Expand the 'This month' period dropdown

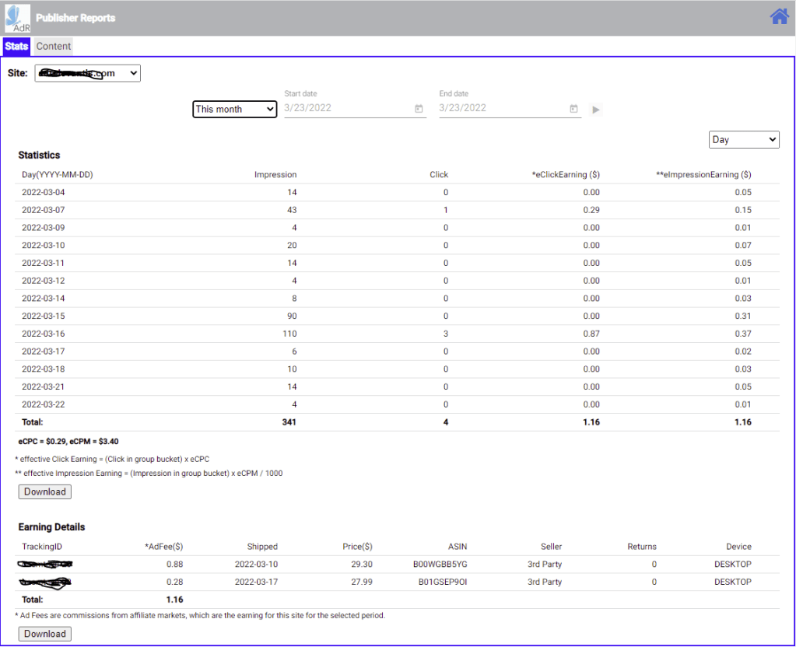[234, 110]
